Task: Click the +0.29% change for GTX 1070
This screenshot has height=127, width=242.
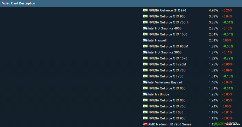Action: pyautogui.click(x=228, y=58)
